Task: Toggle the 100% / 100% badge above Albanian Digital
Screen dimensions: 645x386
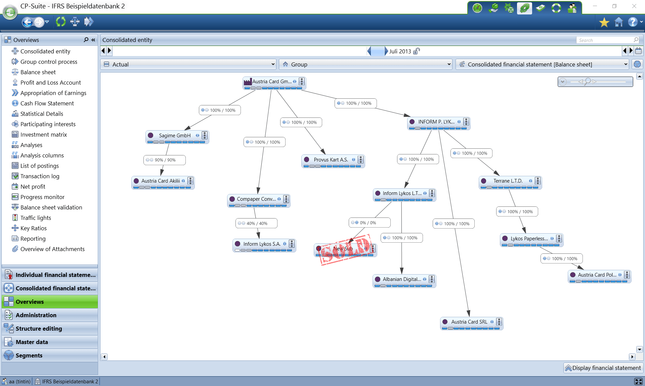Action: tap(401, 238)
